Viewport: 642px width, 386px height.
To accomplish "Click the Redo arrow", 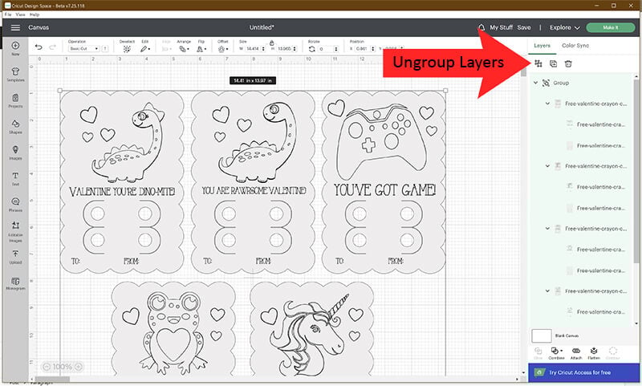I will pyautogui.click(x=52, y=47).
